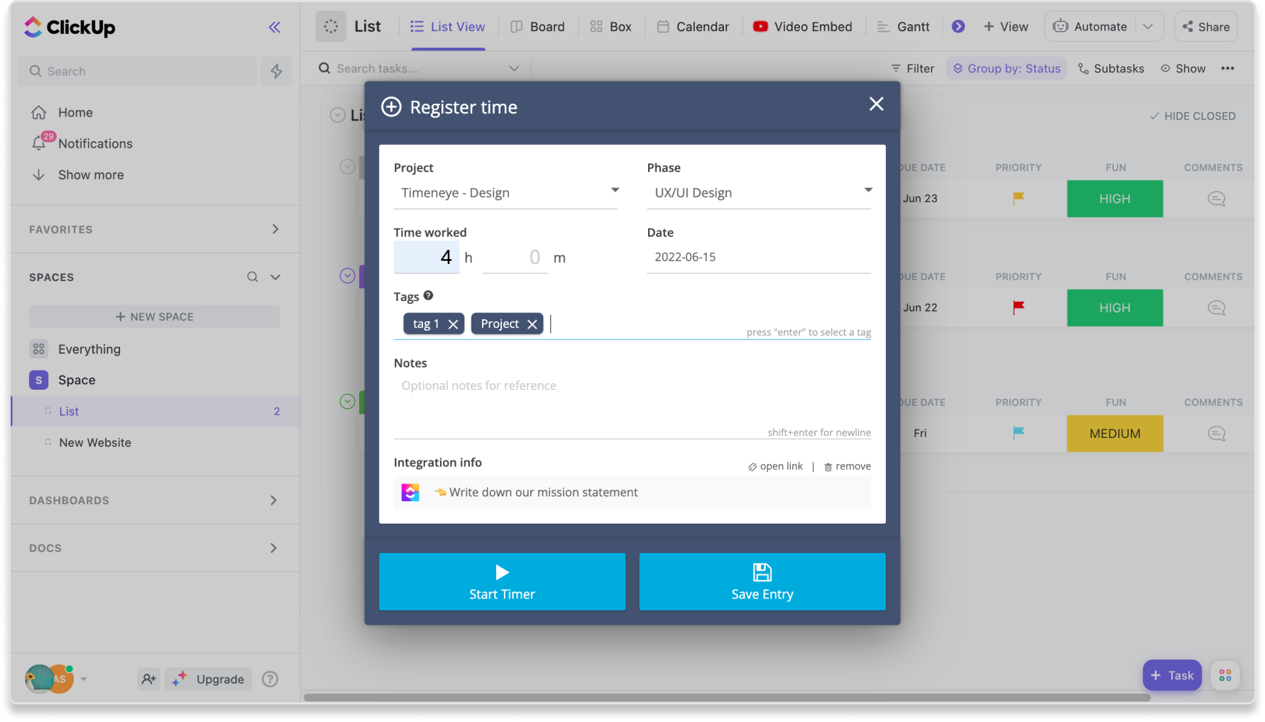Image resolution: width=1265 pixels, height=722 pixels.
Task: Switch to Calendar view tab
Action: click(693, 26)
